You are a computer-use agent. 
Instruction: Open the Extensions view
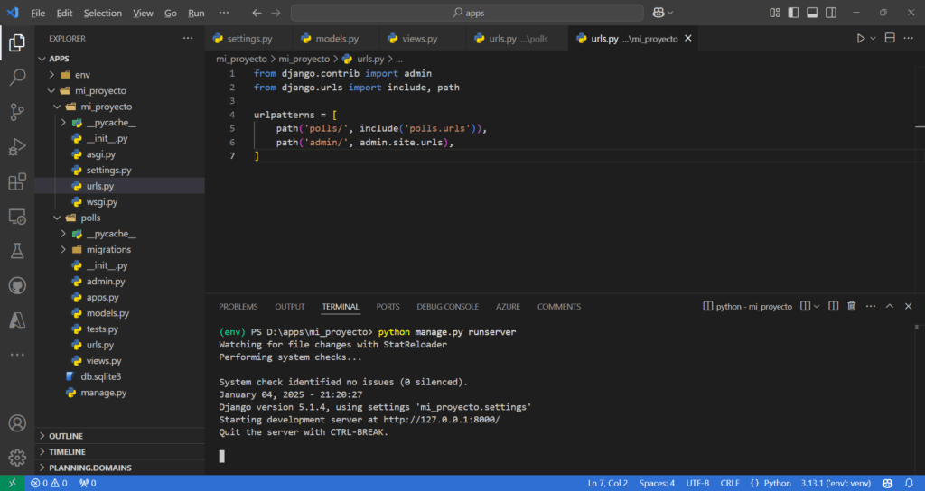(17, 181)
